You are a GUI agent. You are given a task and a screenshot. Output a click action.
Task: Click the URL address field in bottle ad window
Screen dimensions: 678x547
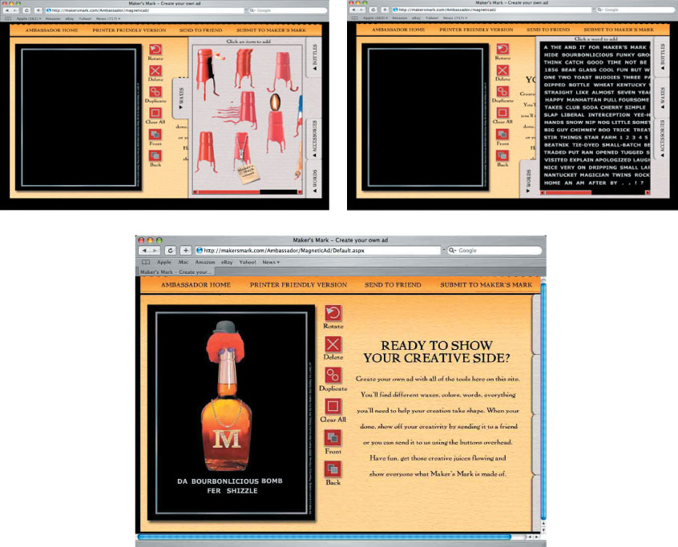318,250
